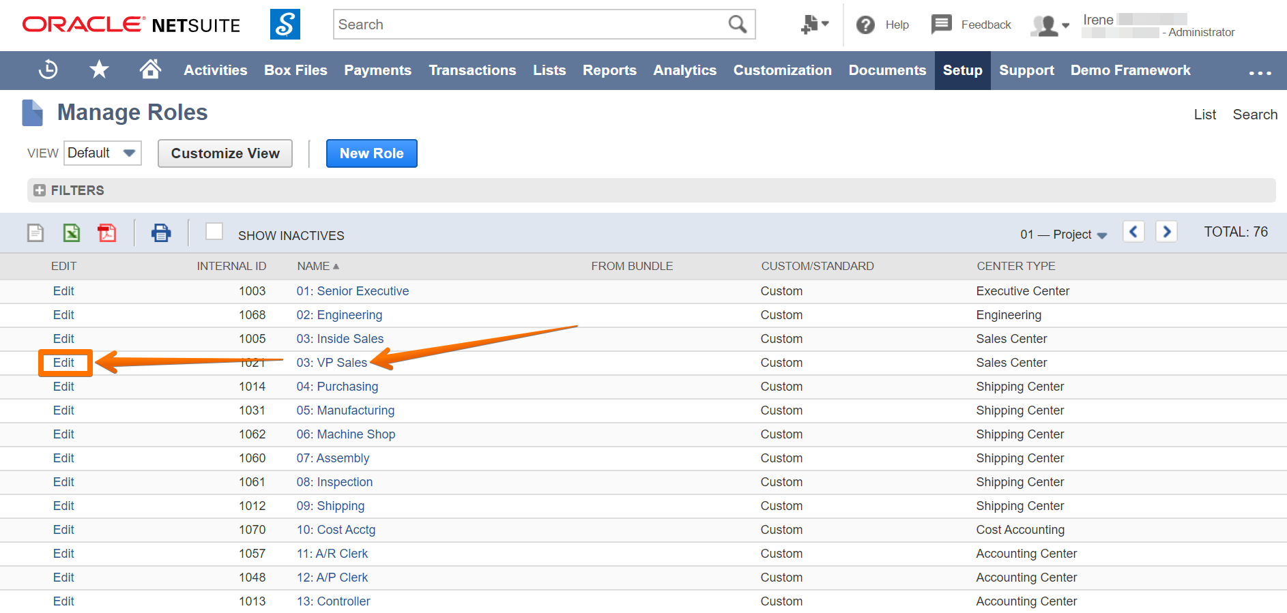Export the list to PDF icon
This screenshot has width=1287, height=613.
pyautogui.click(x=107, y=233)
